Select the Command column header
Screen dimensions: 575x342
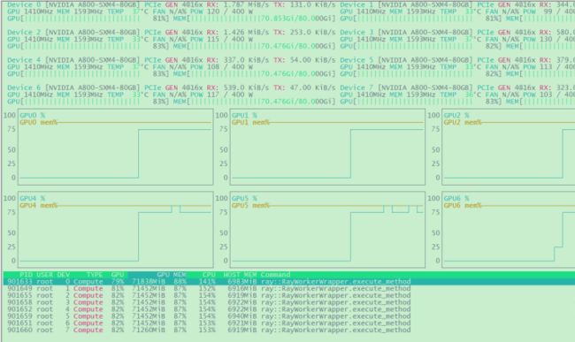tap(275, 275)
